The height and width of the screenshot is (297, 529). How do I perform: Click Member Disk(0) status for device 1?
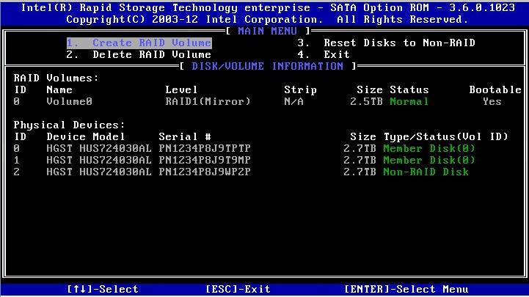429,160
